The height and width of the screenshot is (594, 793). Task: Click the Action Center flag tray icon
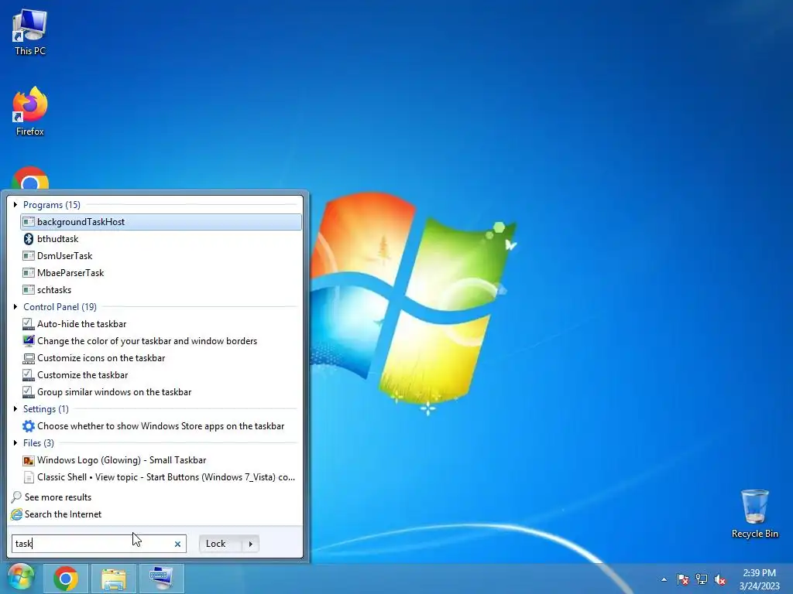pos(683,579)
